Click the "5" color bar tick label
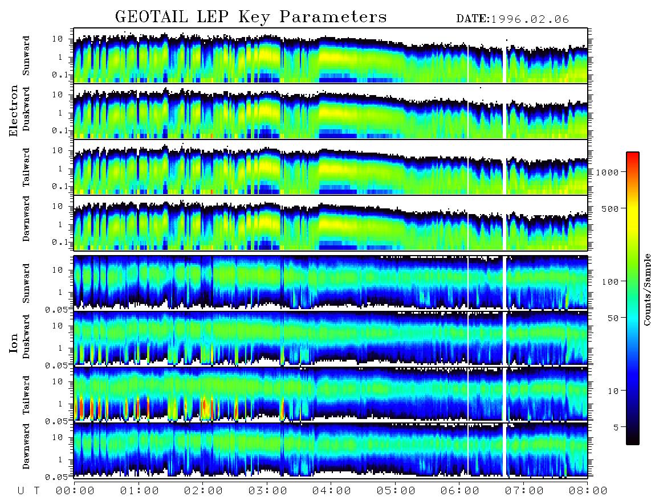651x501 pixels. tap(616, 428)
